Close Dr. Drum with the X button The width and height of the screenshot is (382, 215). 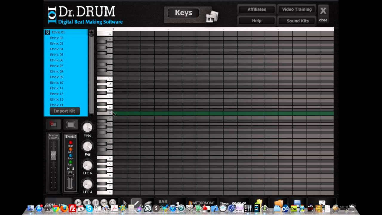click(x=323, y=14)
